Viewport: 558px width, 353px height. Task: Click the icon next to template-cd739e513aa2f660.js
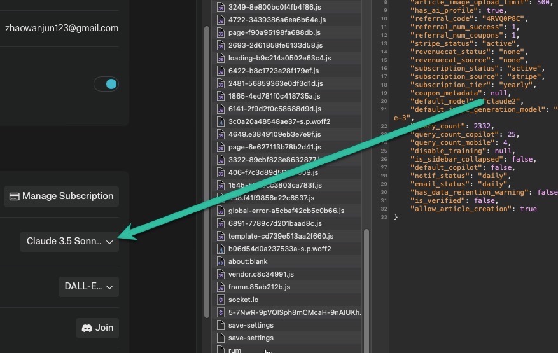click(x=221, y=236)
